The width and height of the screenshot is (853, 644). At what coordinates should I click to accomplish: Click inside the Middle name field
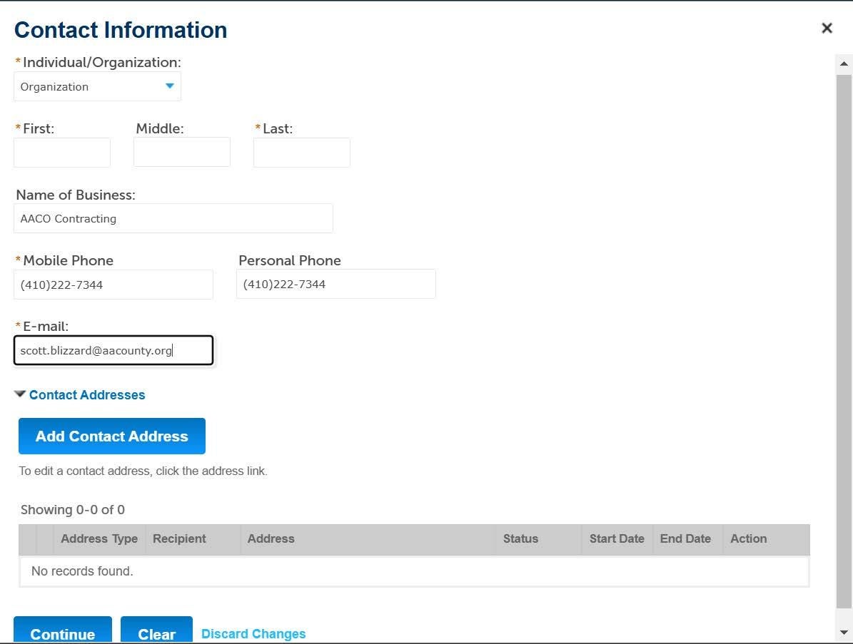(x=181, y=151)
